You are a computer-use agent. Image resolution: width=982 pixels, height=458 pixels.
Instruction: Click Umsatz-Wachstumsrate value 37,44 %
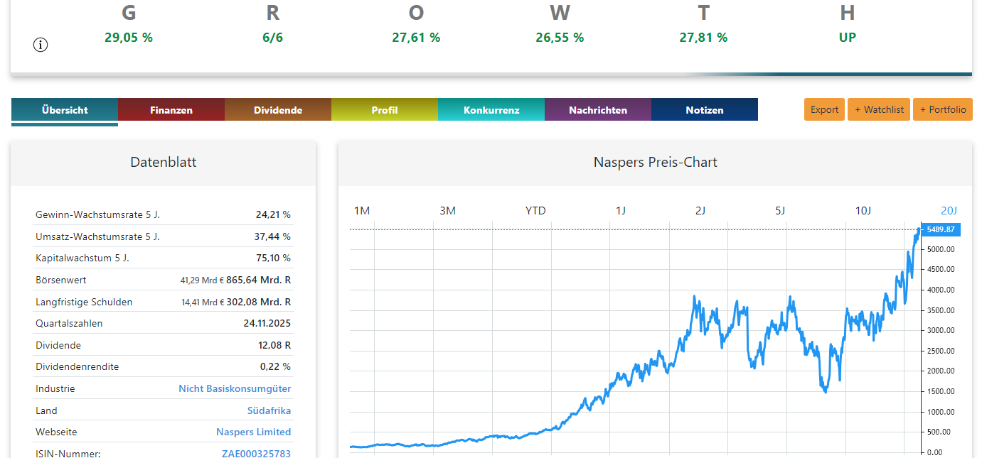pyautogui.click(x=273, y=236)
